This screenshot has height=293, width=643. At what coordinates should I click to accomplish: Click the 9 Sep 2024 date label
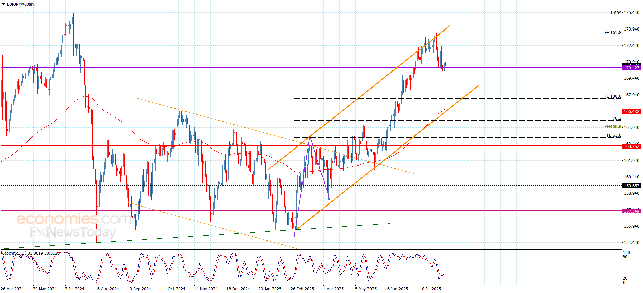tap(140, 289)
